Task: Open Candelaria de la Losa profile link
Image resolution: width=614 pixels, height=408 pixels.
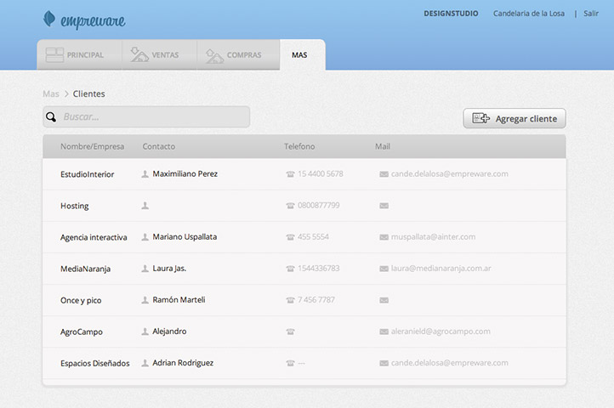Action: pyautogui.click(x=530, y=14)
